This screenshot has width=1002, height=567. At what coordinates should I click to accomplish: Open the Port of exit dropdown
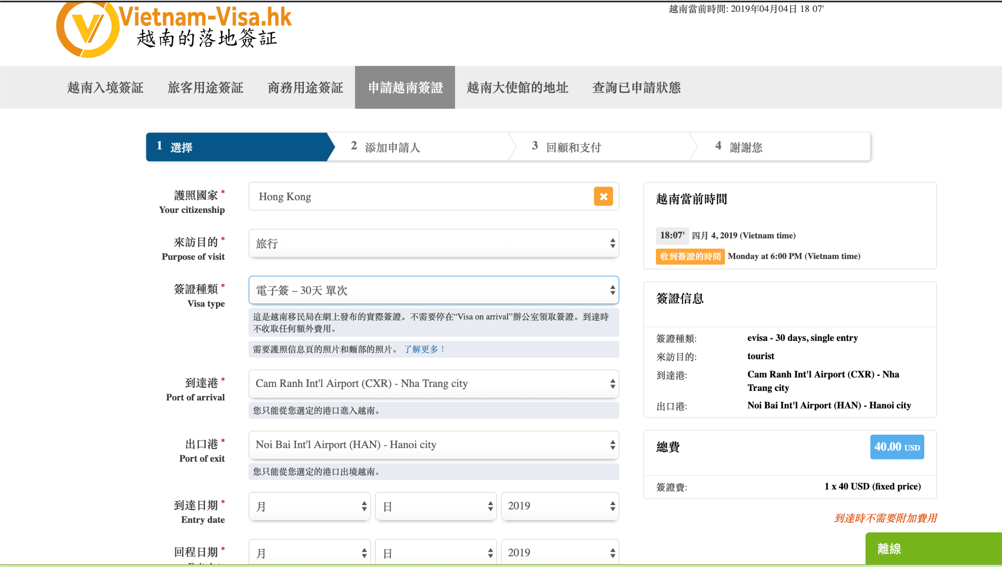pyautogui.click(x=433, y=445)
